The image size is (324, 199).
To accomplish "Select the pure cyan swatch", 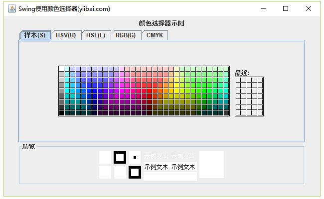I will point(67,91).
